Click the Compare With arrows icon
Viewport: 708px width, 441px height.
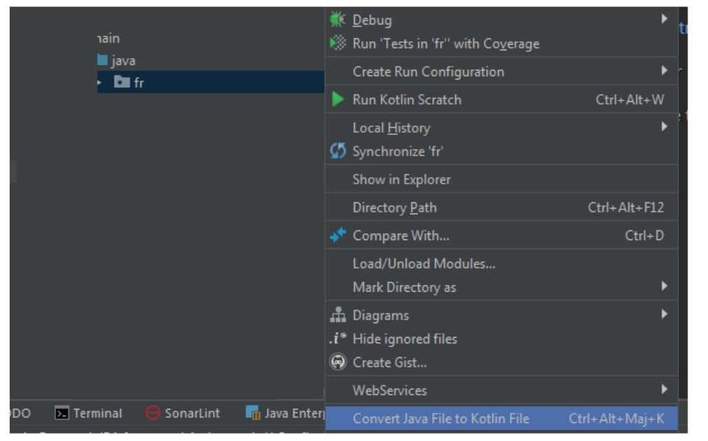click(x=338, y=236)
